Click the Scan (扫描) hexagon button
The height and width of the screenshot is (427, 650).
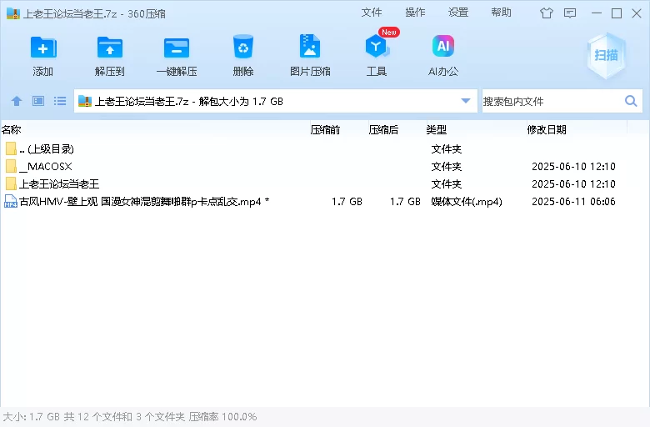click(x=606, y=55)
